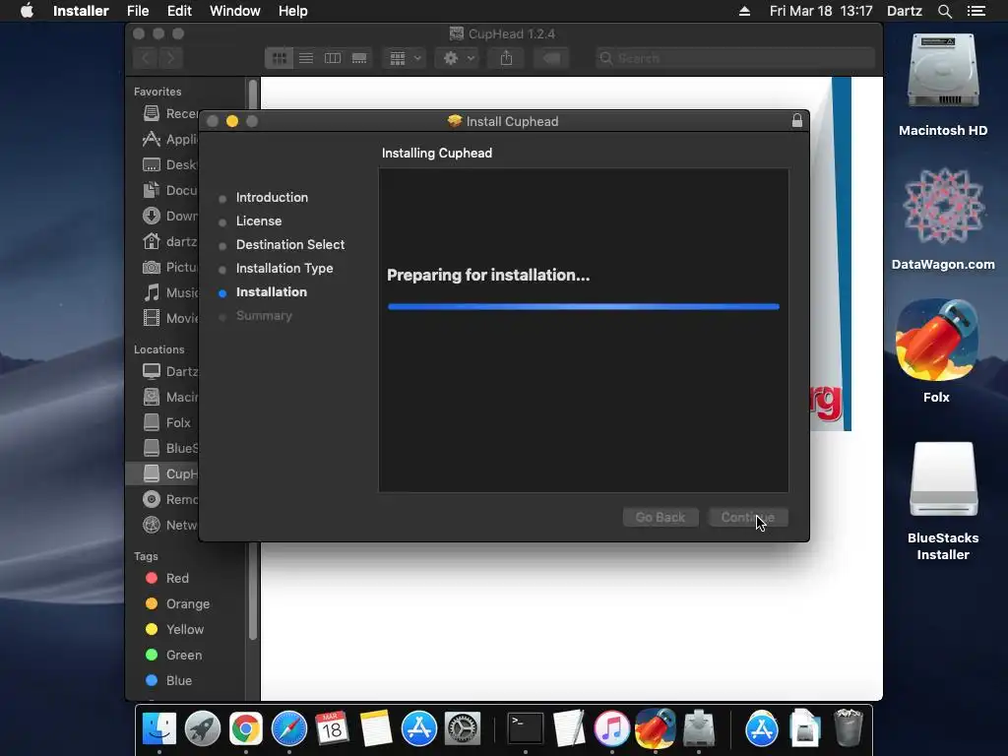
Task: Select the Destination Select step
Action: click(x=290, y=245)
